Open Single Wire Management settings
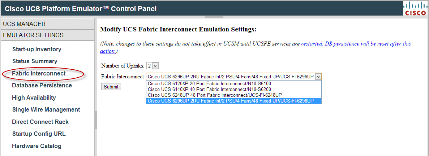429x156 pixels. (46, 109)
